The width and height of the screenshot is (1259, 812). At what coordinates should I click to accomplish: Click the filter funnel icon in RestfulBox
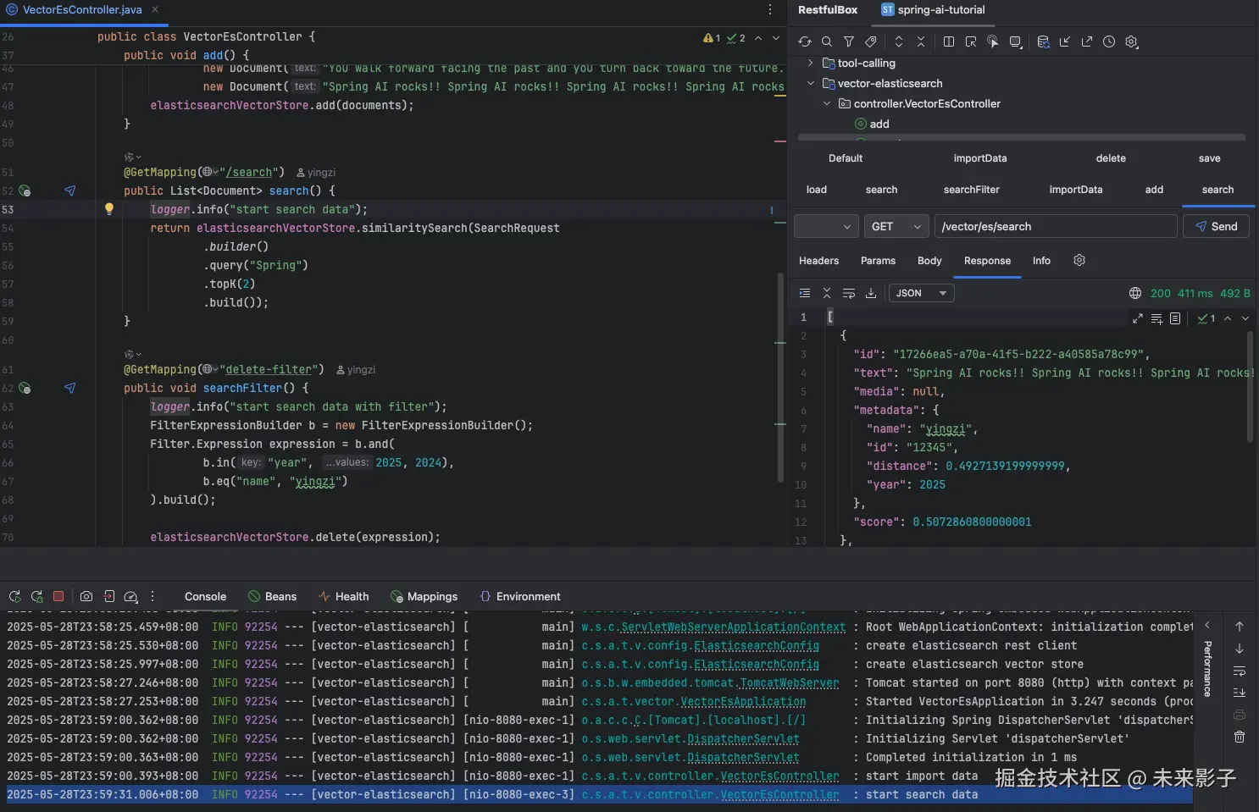[x=848, y=41]
